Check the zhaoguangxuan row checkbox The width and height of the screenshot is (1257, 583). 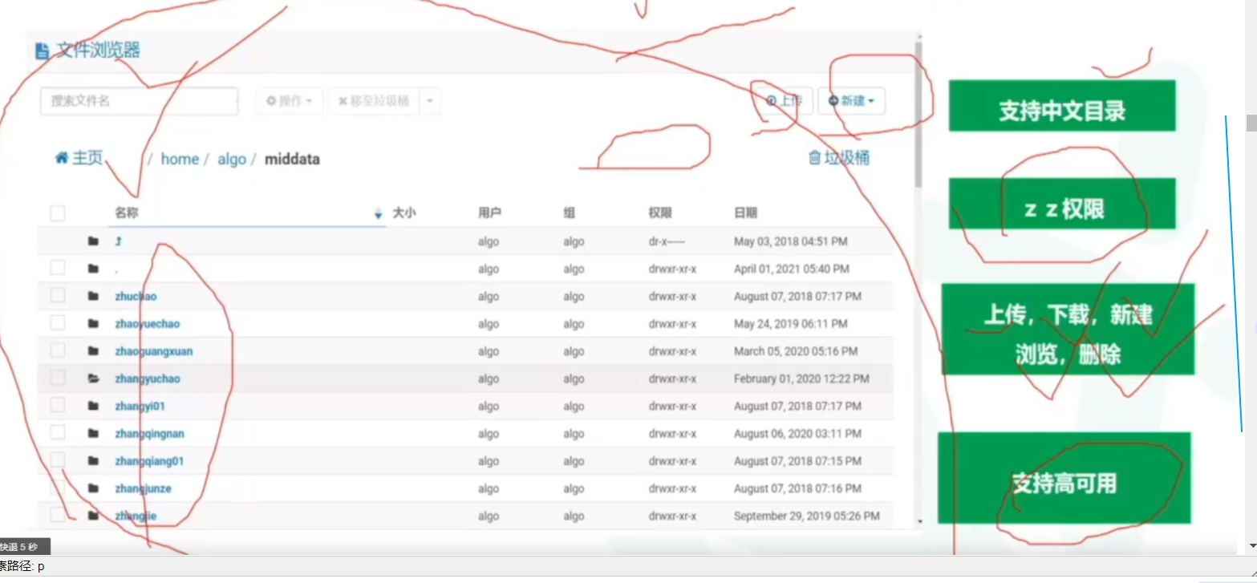click(x=58, y=350)
